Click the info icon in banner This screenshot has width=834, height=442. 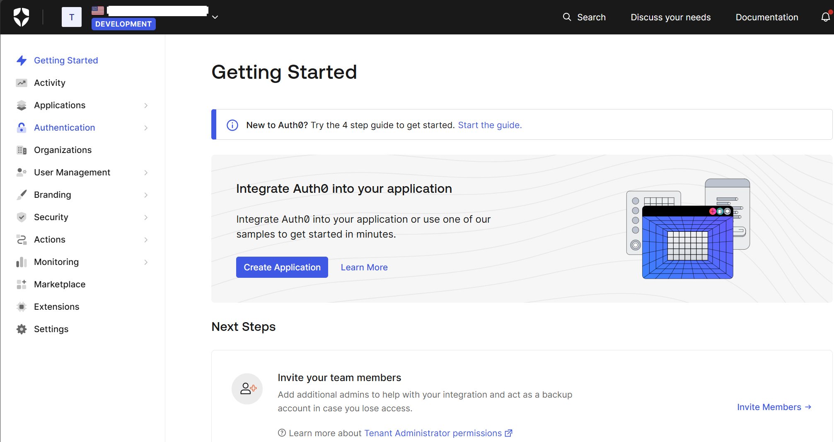232,125
